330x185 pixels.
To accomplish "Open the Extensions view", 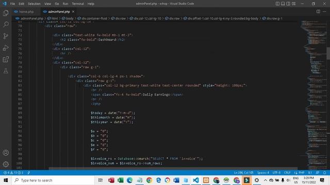I will [x=6, y=60].
